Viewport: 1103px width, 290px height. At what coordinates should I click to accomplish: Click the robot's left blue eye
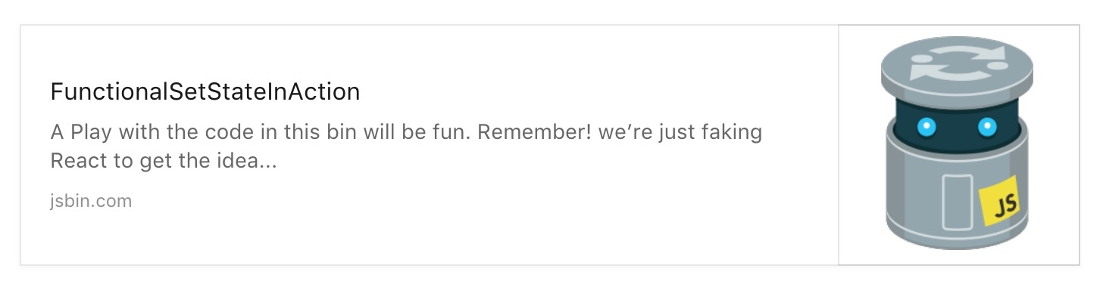coord(926,126)
